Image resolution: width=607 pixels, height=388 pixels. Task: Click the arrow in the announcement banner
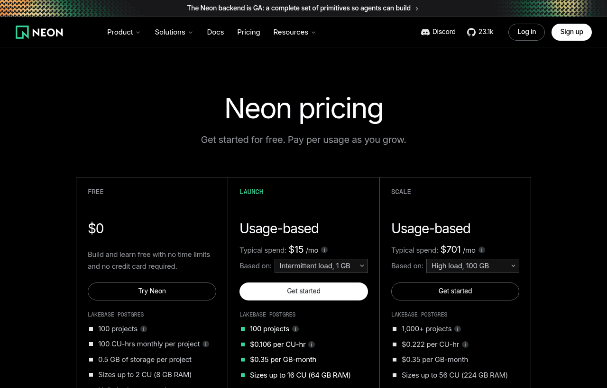click(417, 9)
